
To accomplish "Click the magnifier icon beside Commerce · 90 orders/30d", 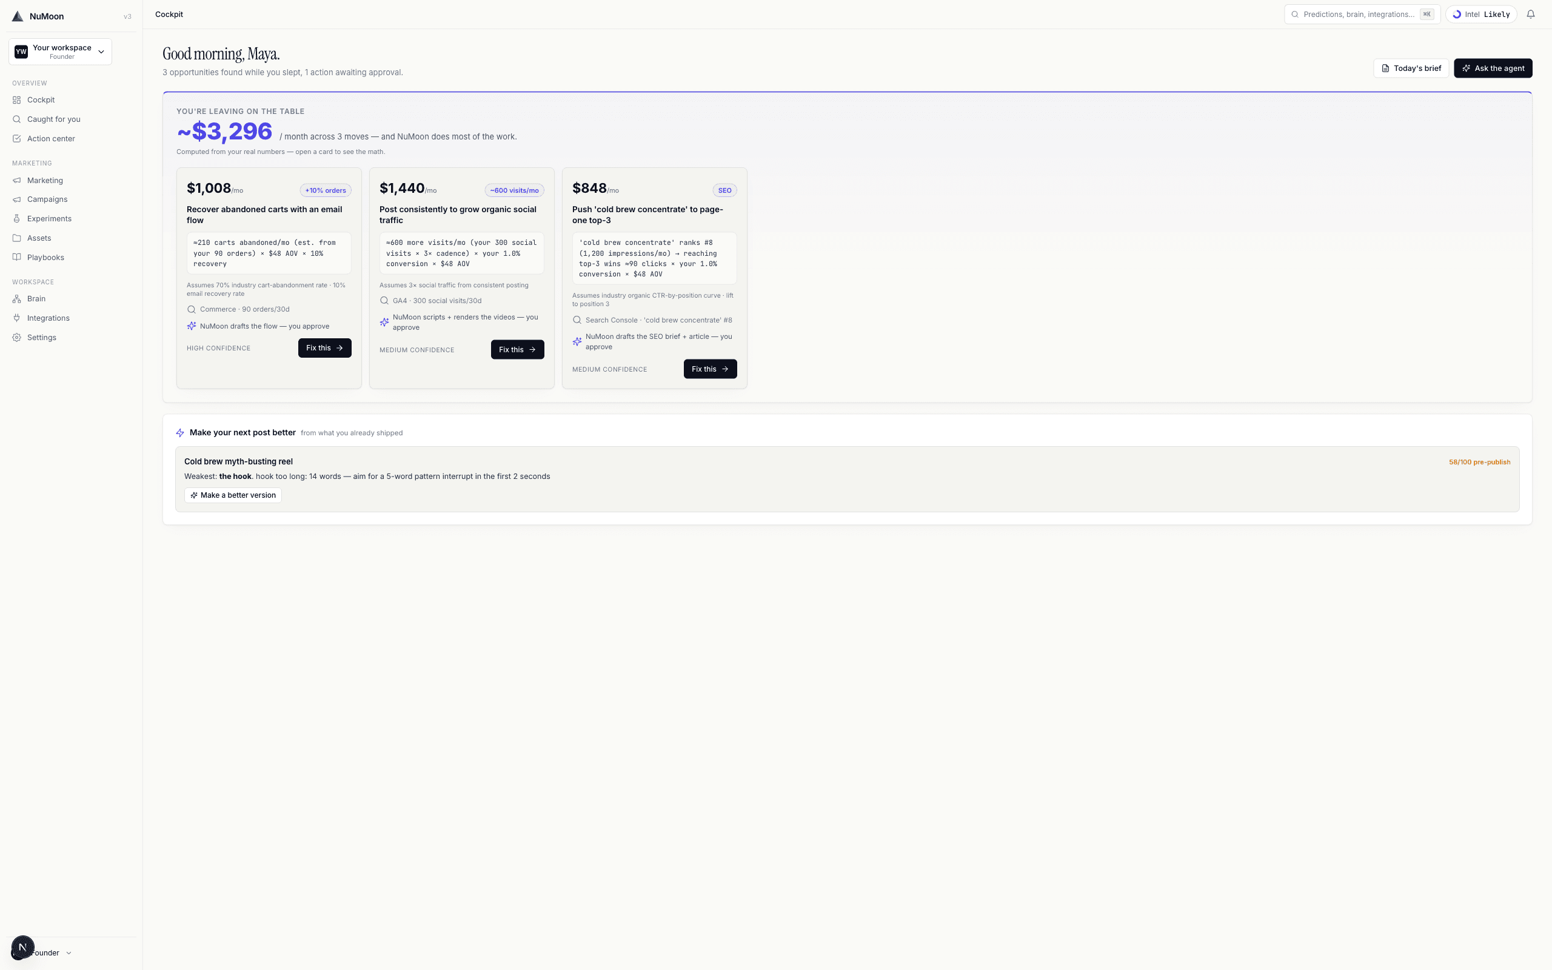I will (191, 309).
